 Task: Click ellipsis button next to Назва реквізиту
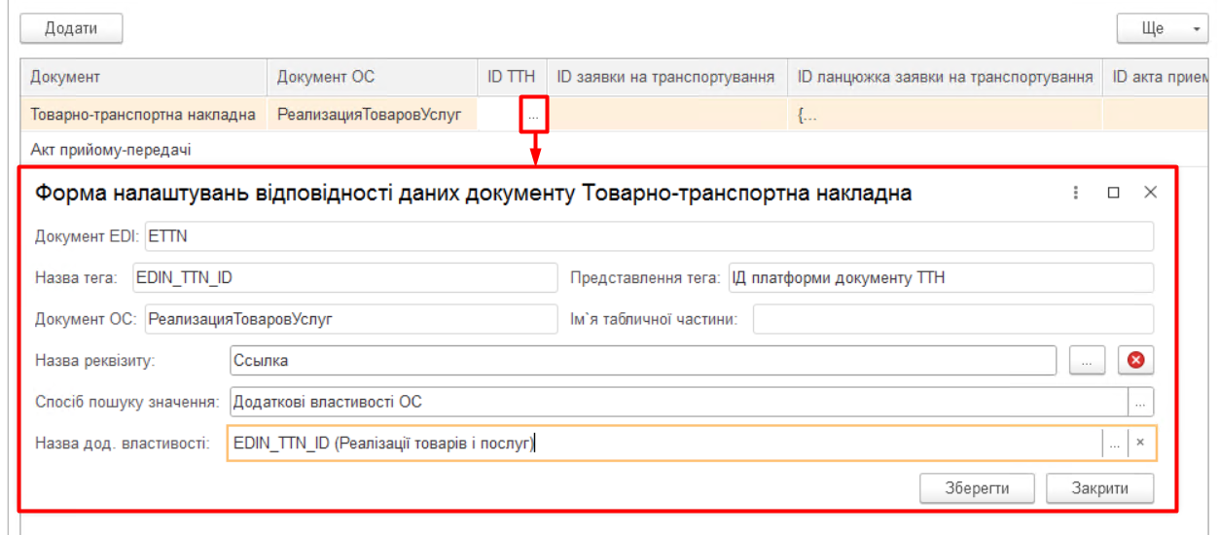pos(1087,360)
